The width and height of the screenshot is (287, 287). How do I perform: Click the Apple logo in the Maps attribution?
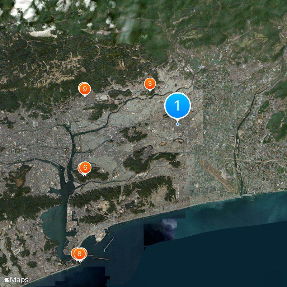click(7, 279)
